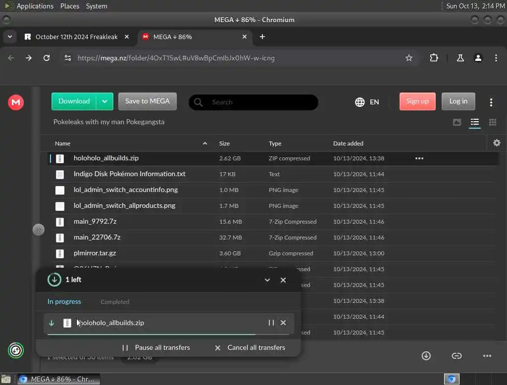507x385 pixels.
Task: Select holoholo_allbuilds.zip in the file list
Action: [273, 158]
